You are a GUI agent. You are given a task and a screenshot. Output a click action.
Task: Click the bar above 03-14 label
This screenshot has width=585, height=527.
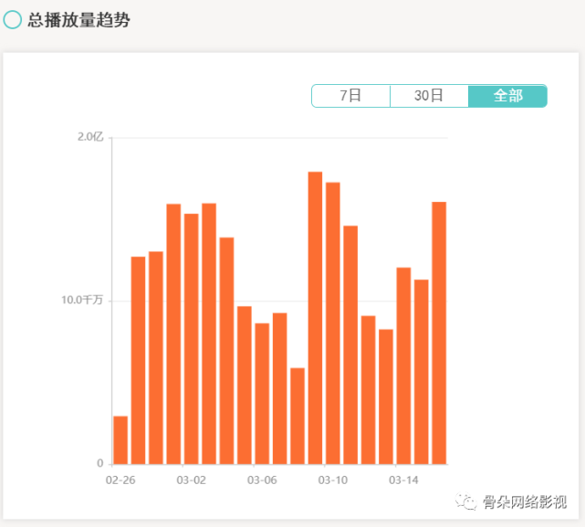tap(403, 365)
